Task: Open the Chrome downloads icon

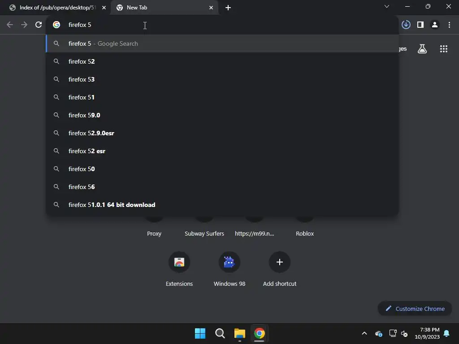Action: pyautogui.click(x=406, y=25)
